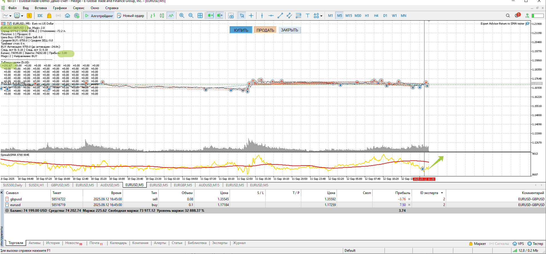The height and width of the screenshot is (254, 546).
Task: Click the green connection level bar indicator
Action: [x=537, y=16]
